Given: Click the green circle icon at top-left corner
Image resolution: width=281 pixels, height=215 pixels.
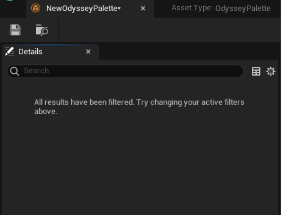Looking at the screenshot, I should tap(10, 1).
